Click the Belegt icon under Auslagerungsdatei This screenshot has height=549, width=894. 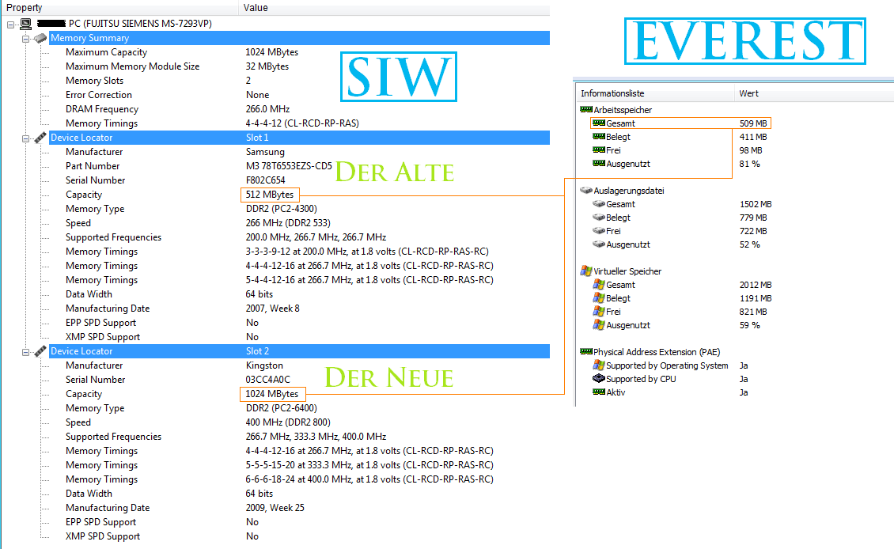599,218
